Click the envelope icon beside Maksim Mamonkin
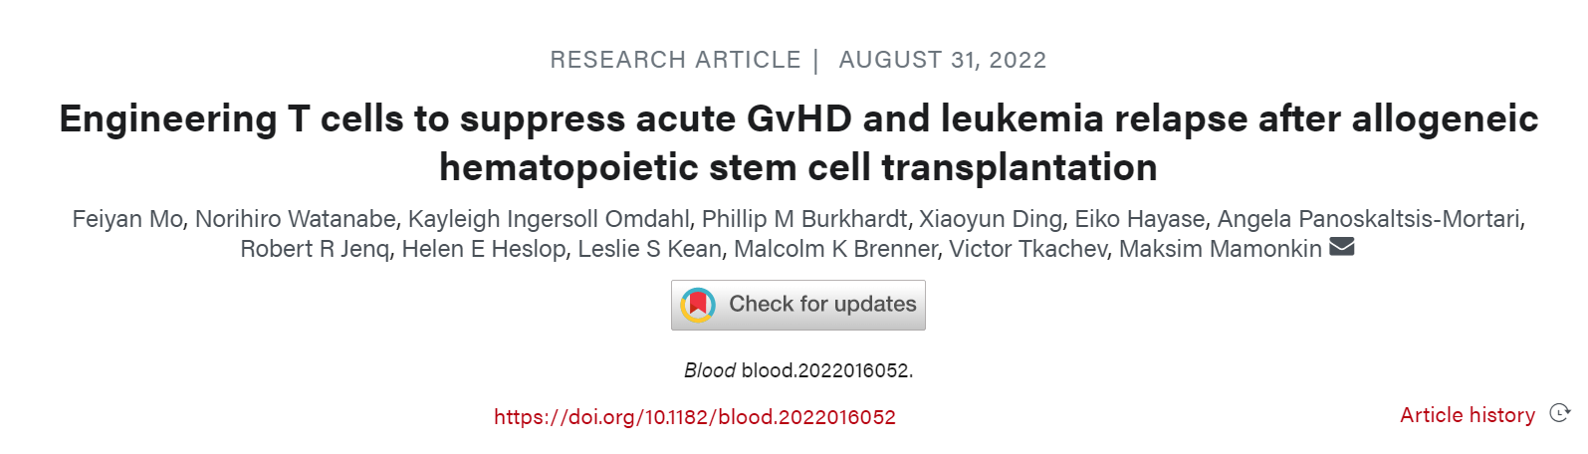 (1341, 247)
